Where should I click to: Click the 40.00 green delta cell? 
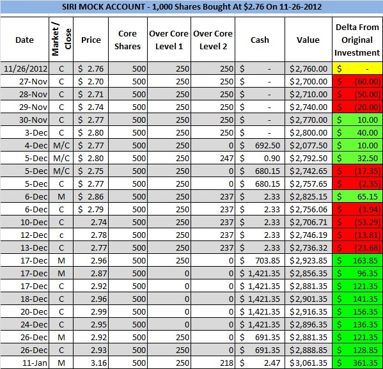[x=357, y=132]
